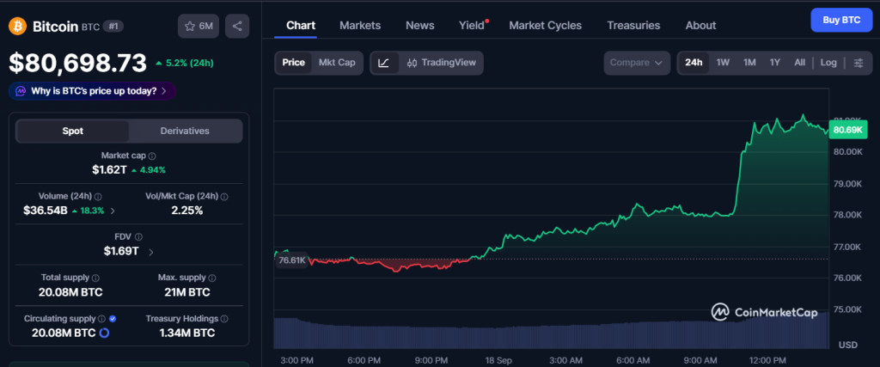
Task: Click the #1 rank badge
Action: point(113,27)
